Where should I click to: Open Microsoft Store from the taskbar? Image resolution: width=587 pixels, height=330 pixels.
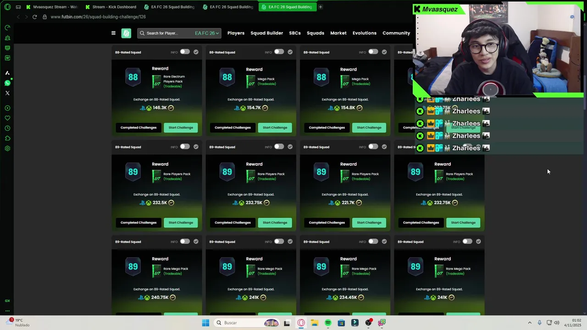341,323
